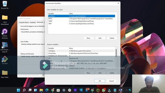Select the OneDrive user variable row
The width and height of the screenshot is (165, 93).
pos(81,16)
